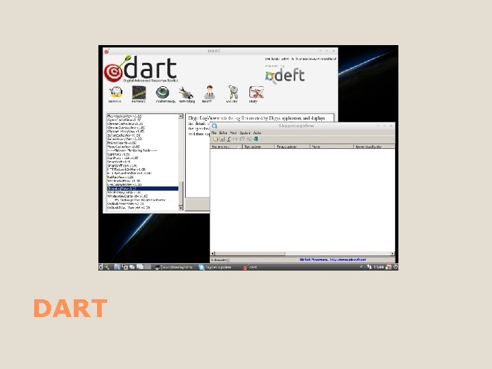Click right arrow of SkypeLogView horizontal scrollbar
The width and height of the screenshot is (492, 369).
tap(392, 254)
